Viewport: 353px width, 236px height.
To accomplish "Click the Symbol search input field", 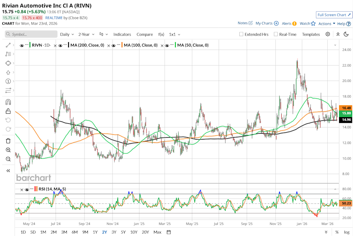I will point(31,34).
